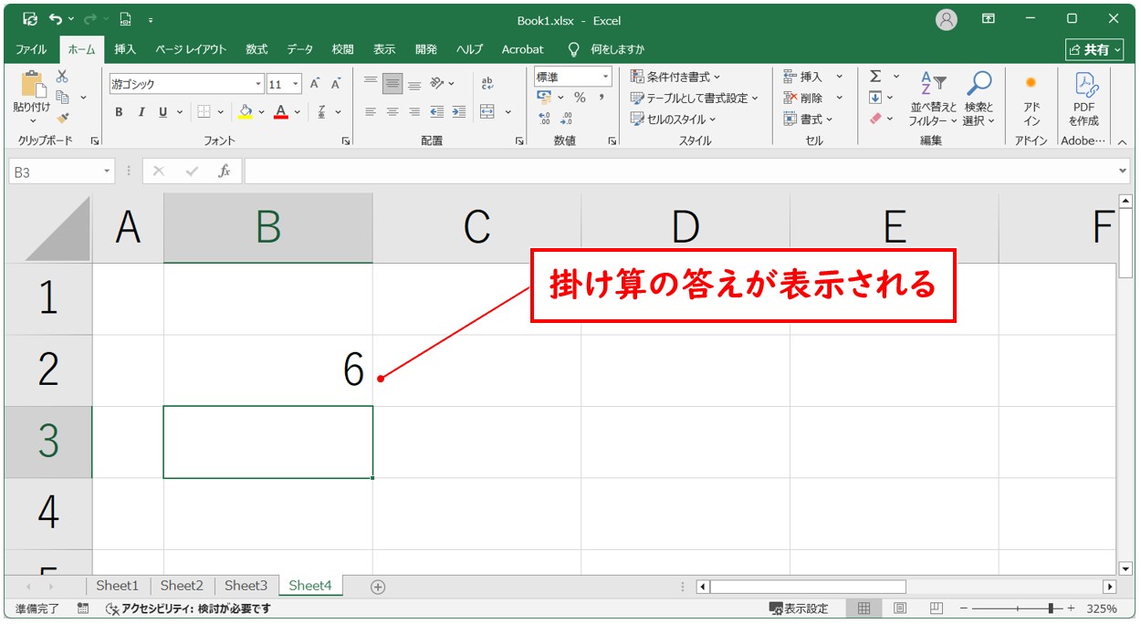The width and height of the screenshot is (1141, 624).
Task: Open the font color dropdown arrow
Action: point(298,112)
